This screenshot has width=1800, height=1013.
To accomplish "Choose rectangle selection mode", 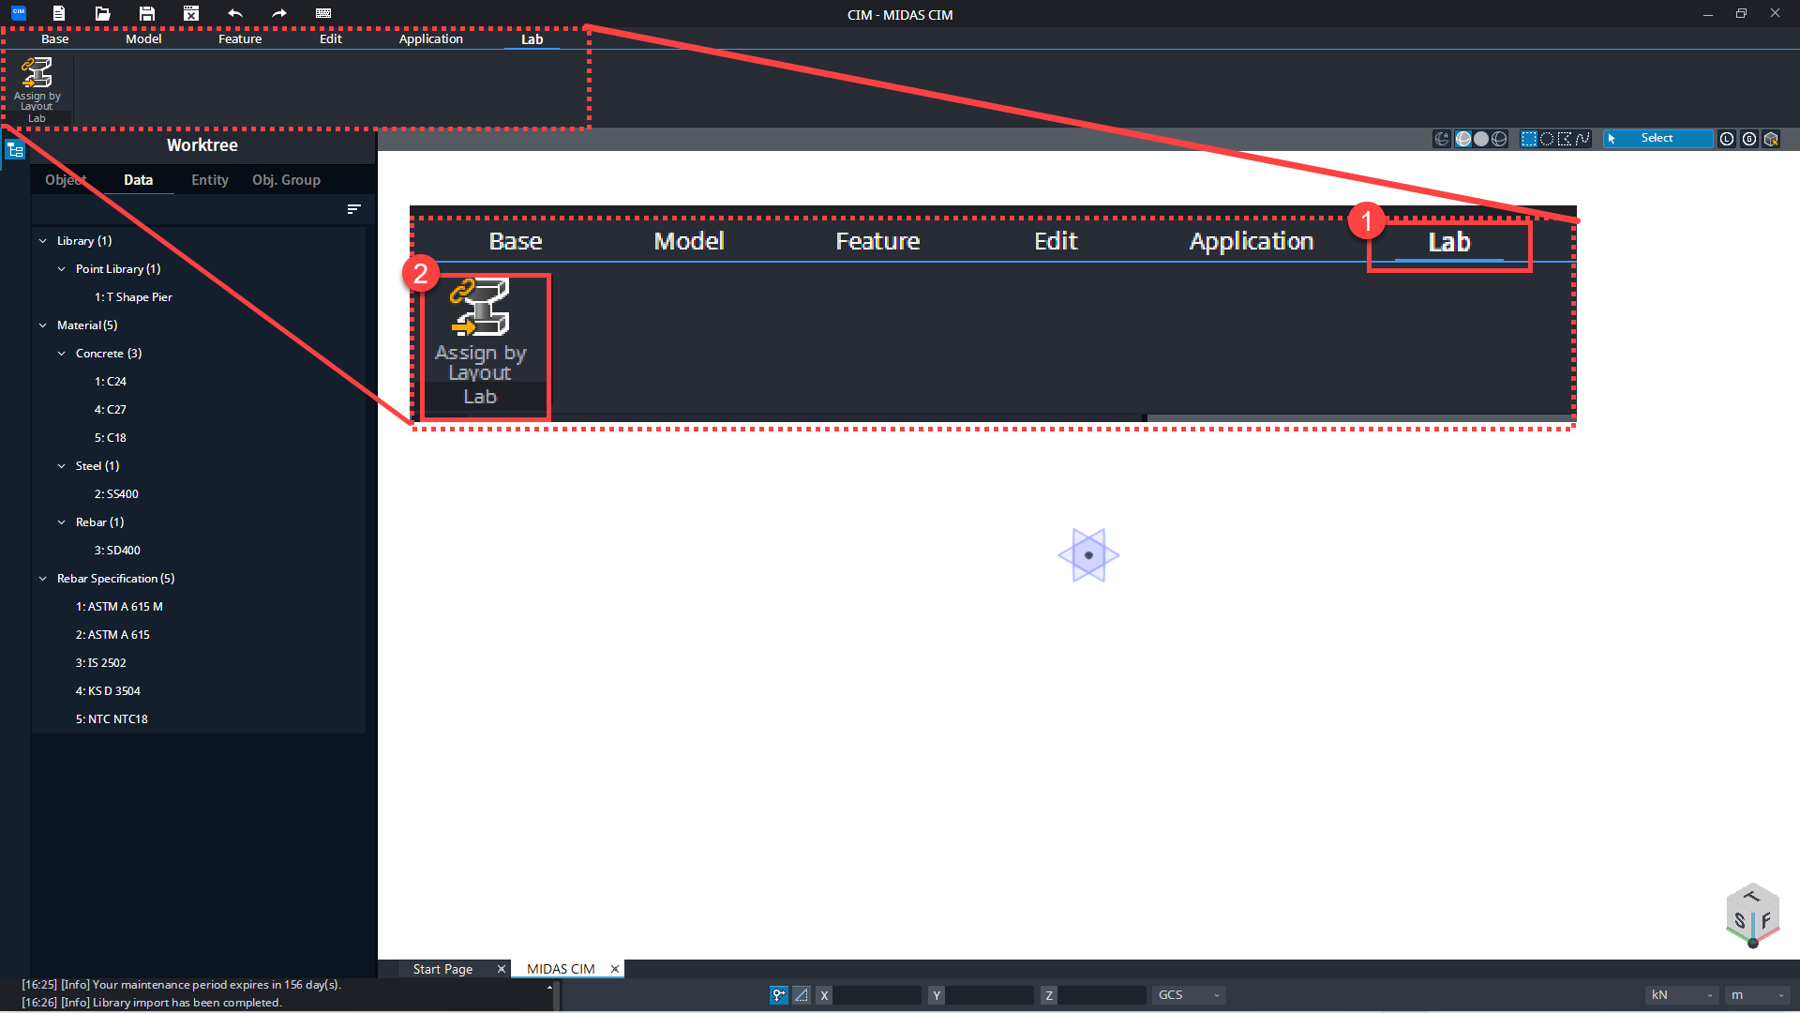I will pyautogui.click(x=1529, y=139).
